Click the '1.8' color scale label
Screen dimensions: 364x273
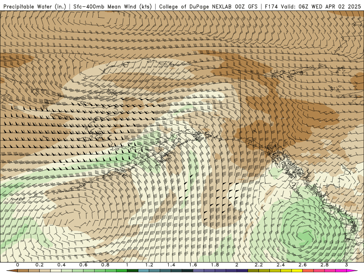tap(215, 265)
